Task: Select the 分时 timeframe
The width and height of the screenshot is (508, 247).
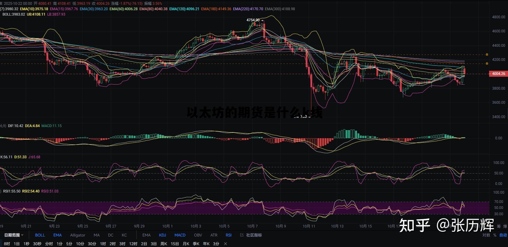Action: (49, 244)
